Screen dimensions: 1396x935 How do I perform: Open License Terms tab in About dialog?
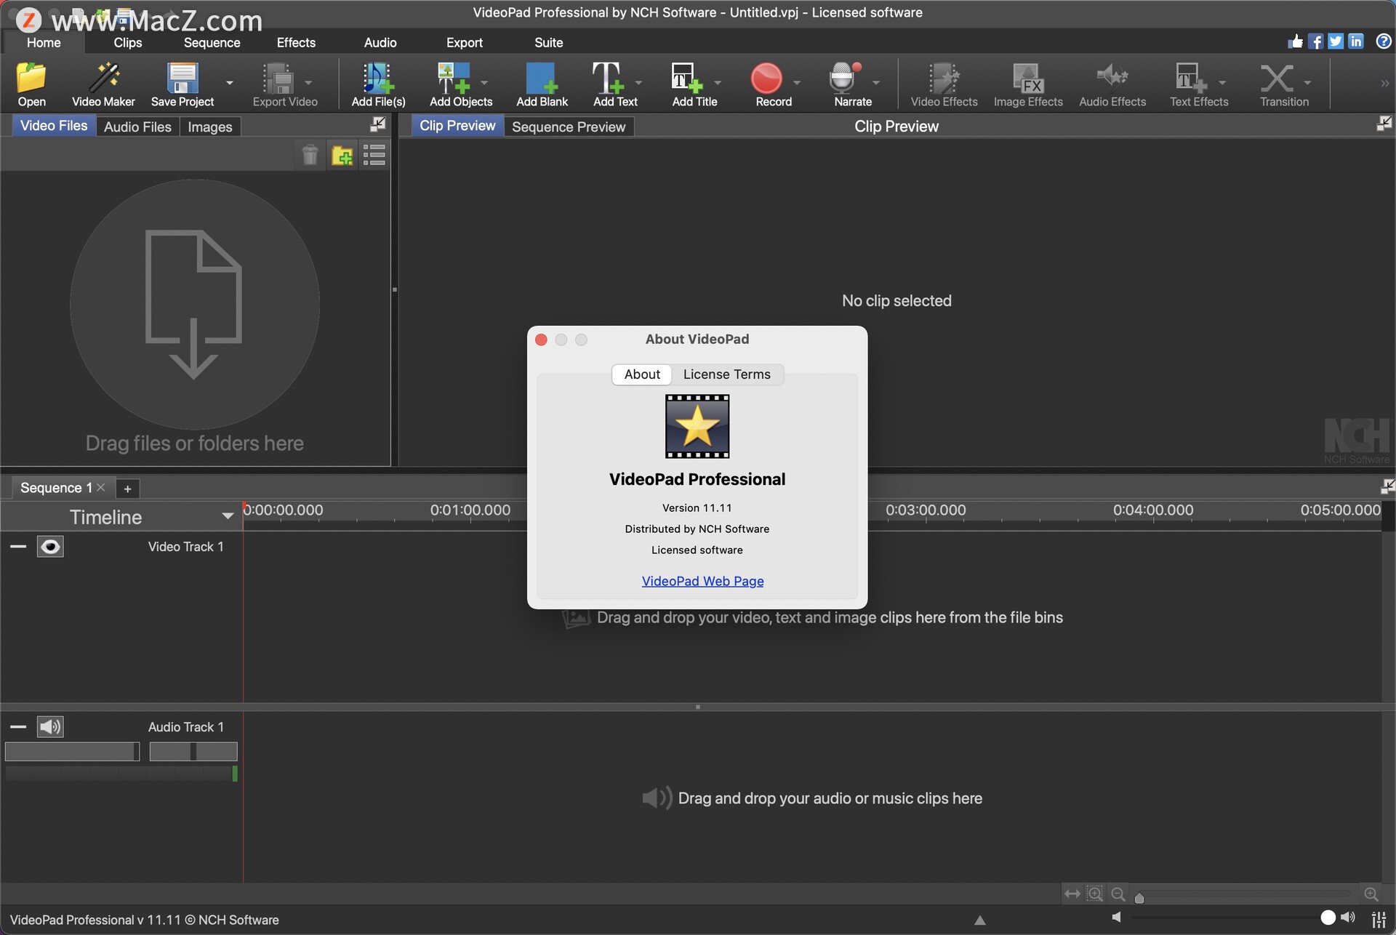pyautogui.click(x=726, y=374)
